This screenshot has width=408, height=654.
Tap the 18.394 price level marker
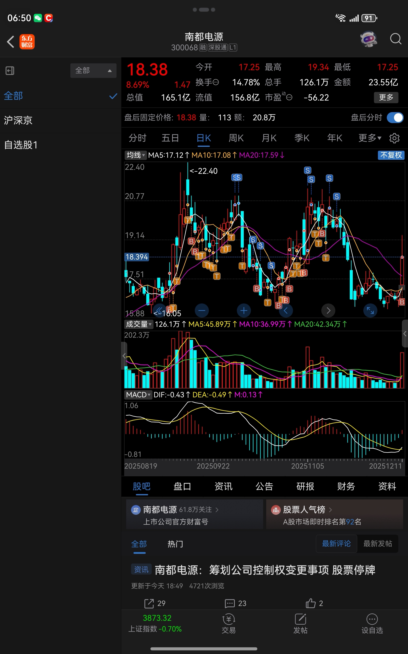coord(137,257)
